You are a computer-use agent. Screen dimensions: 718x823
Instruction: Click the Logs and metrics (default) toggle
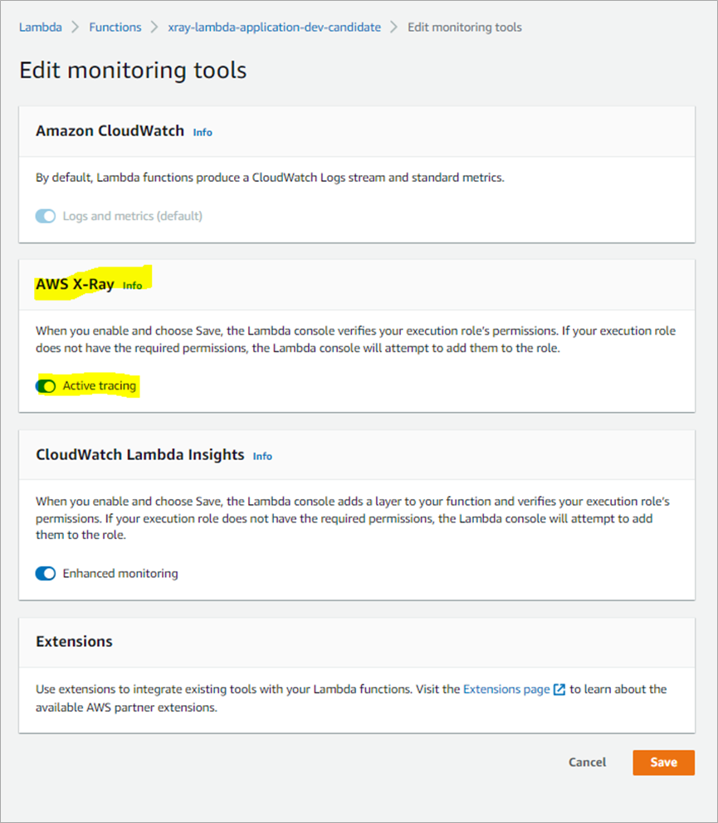click(x=46, y=216)
